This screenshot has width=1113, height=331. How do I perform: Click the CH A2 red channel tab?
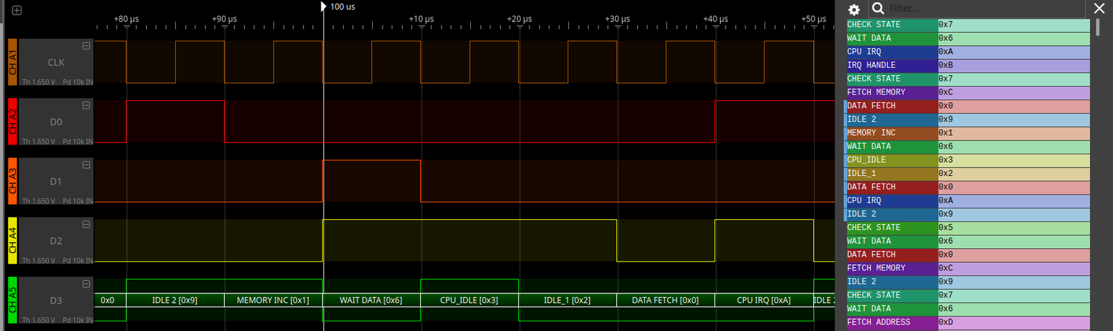(x=12, y=122)
